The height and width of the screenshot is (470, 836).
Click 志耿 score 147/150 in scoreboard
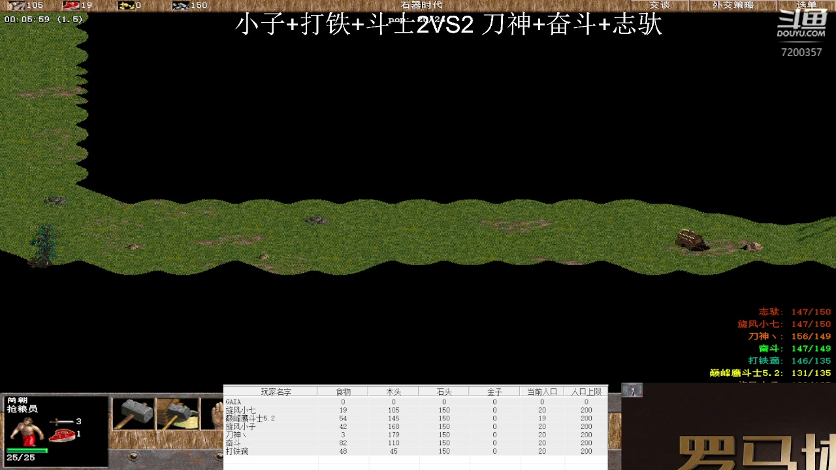pyautogui.click(x=795, y=312)
